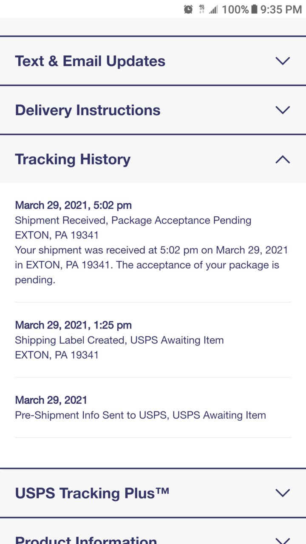Open the USPS Tracking Plus heading
This screenshot has width=306, height=544.
click(92, 493)
